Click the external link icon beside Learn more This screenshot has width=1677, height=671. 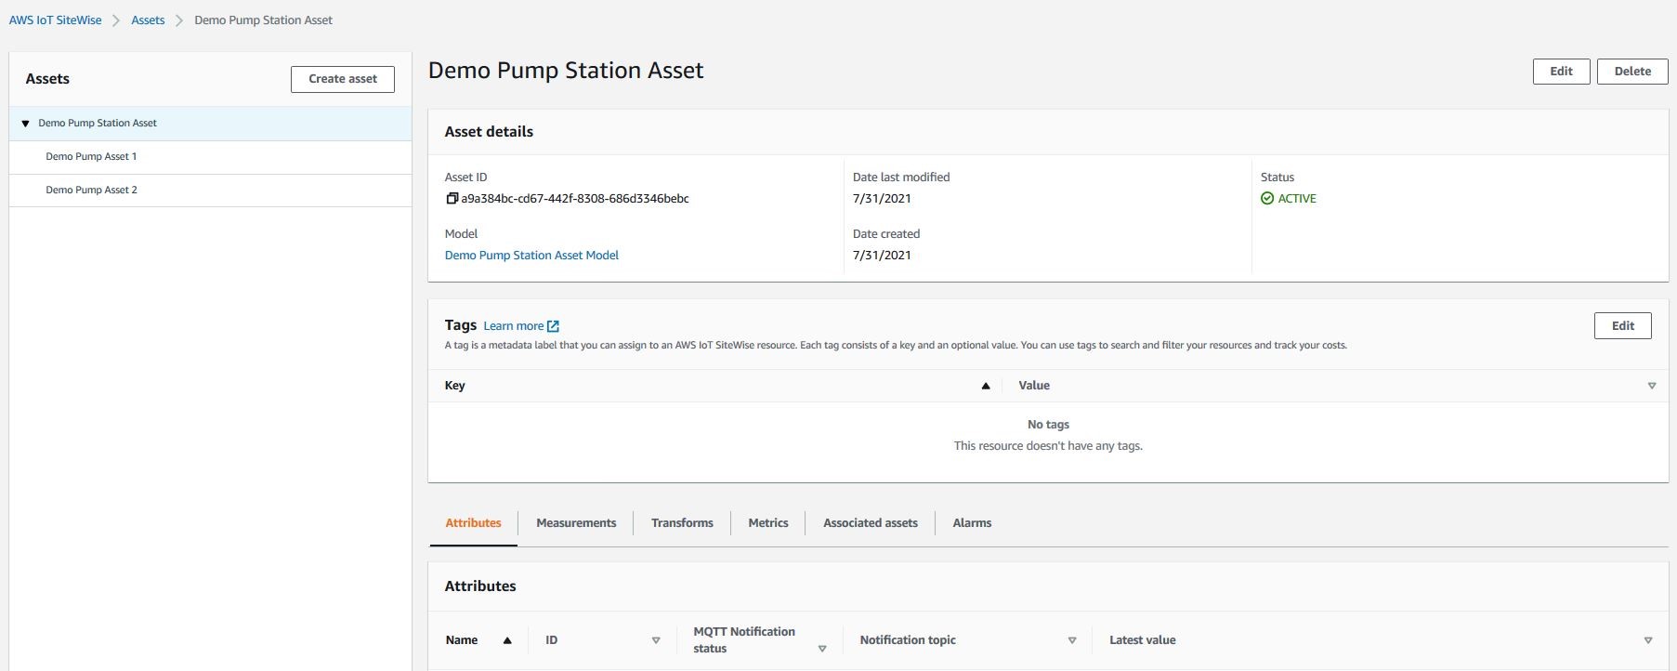point(554,326)
